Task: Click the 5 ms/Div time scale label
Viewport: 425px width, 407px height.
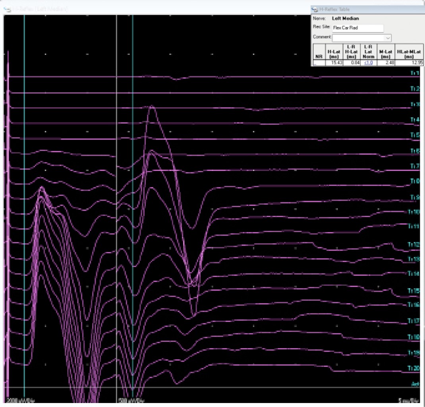Action: [x=409, y=400]
